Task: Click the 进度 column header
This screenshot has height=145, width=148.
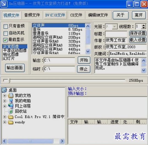Action: tap(114, 122)
